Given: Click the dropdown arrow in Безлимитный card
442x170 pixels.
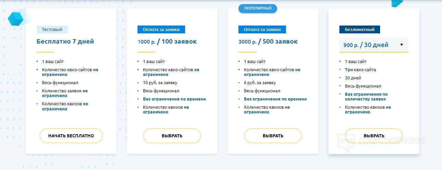Looking at the screenshot, I should pos(402,45).
